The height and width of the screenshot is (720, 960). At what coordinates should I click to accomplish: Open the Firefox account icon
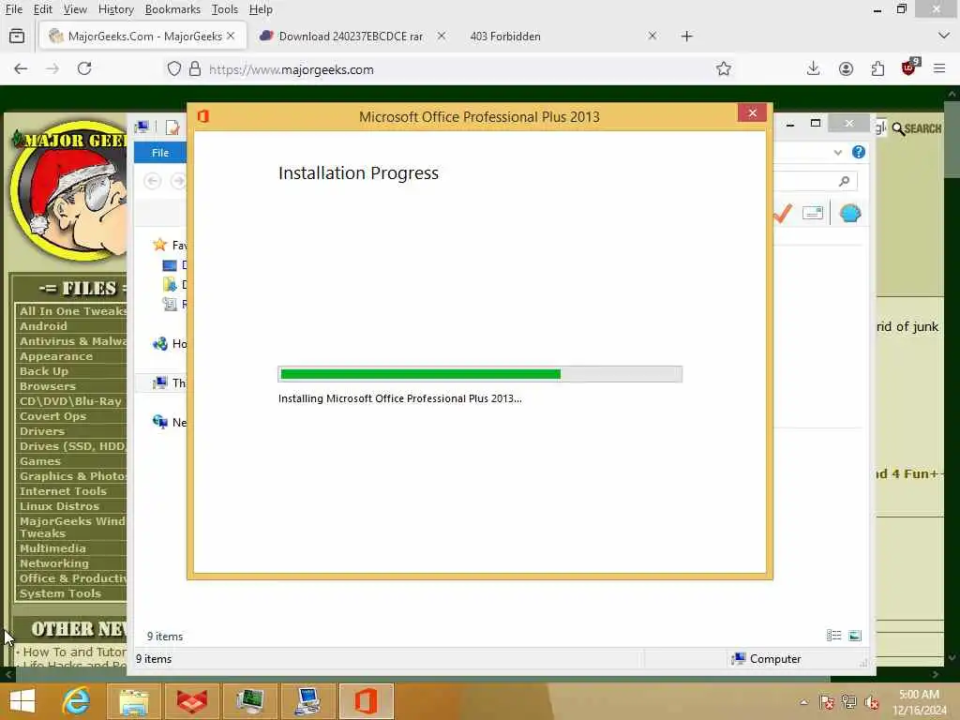coord(847,69)
